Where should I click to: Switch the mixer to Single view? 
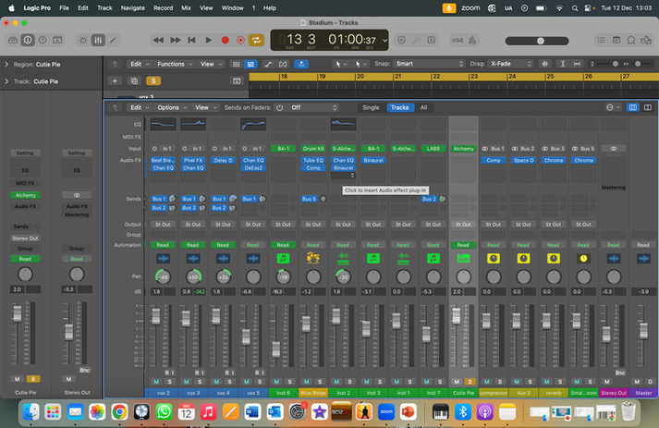pyautogui.click(x=370, y=107)
